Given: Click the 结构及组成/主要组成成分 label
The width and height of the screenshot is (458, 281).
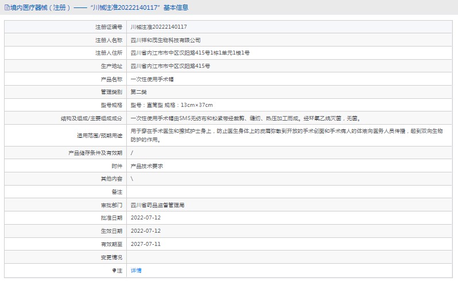Looking at the screenshot, I should [91, 118].
